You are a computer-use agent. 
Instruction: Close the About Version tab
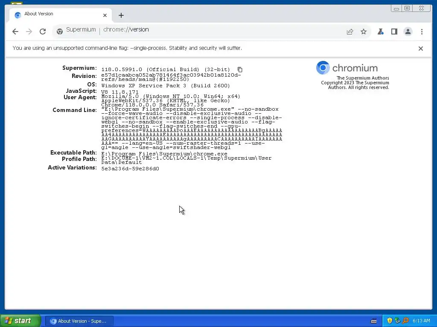[x=105, y=15]
